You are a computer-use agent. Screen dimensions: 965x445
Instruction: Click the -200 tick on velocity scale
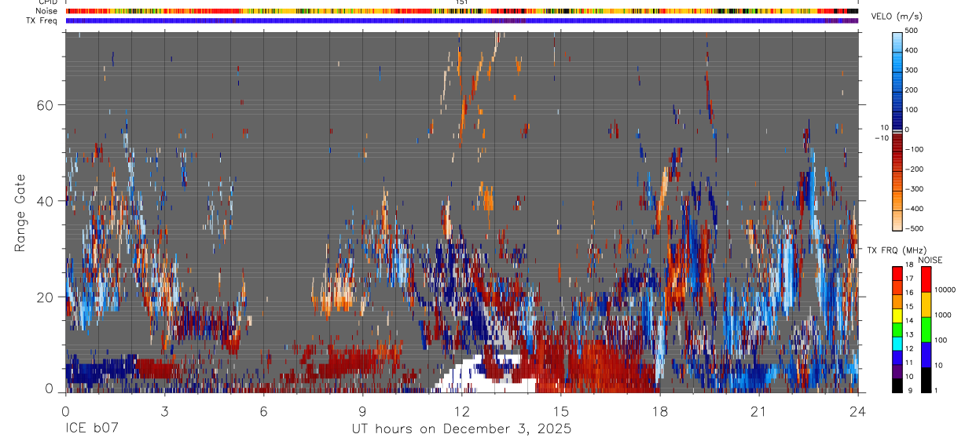(916, 170)
